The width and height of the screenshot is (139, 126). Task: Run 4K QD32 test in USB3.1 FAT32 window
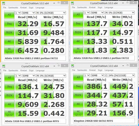[78, 50]
